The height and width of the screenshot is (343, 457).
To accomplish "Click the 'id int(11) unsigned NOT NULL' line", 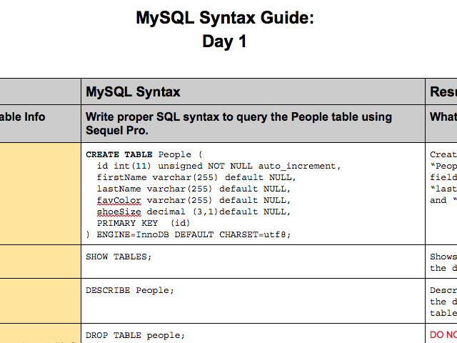I will tap(219, 166).
